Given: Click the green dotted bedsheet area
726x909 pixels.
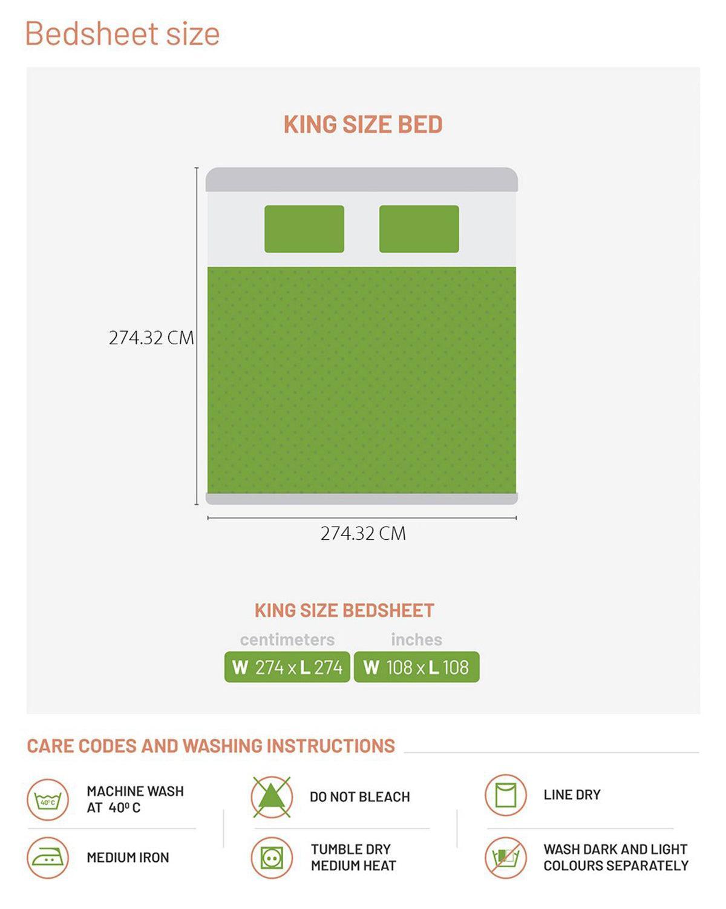Looking at the screenshot, I should (x=362, y=380).
